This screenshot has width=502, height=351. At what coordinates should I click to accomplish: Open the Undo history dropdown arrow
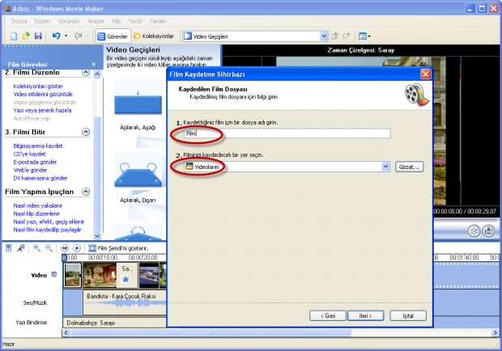(66, 36)
